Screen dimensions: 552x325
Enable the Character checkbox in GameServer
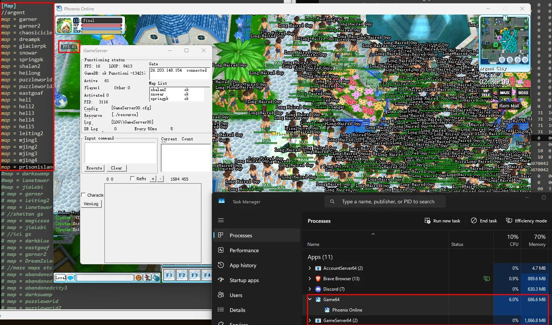[84, 195]
